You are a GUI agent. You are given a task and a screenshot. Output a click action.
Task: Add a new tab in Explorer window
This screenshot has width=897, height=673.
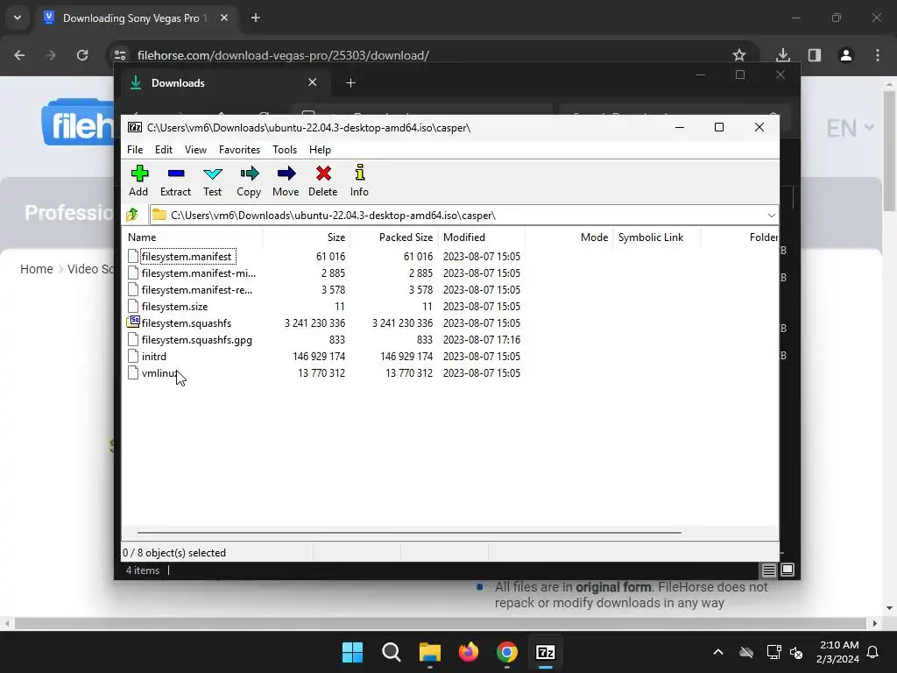click(350, 83)
